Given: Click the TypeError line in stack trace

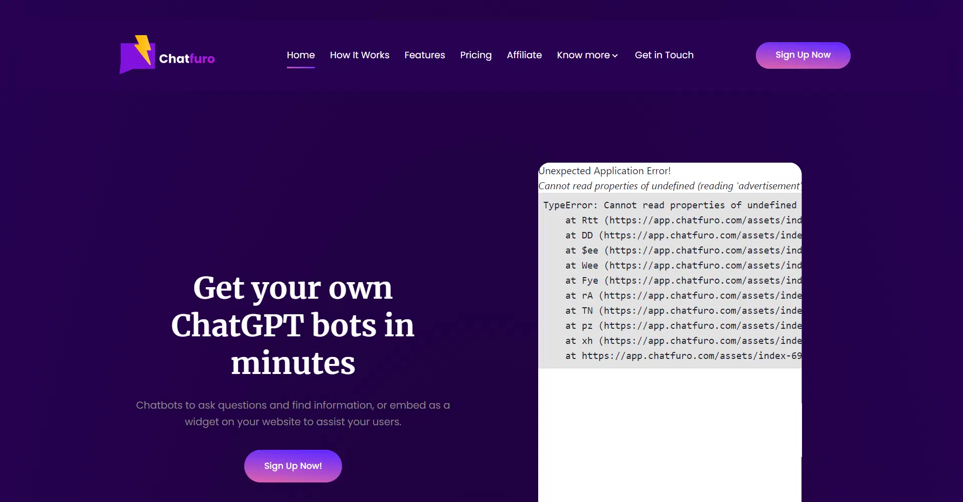Looking at the screenshot, I should [670, 205].
